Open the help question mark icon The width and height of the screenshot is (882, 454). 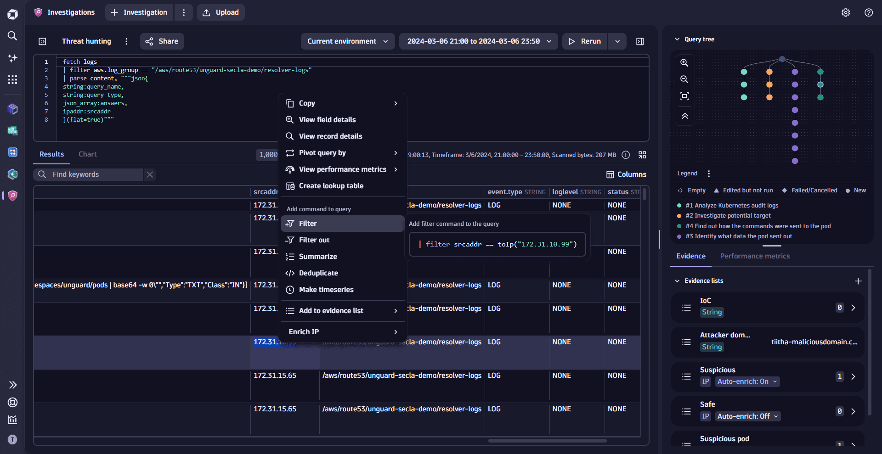pos(869,12)
